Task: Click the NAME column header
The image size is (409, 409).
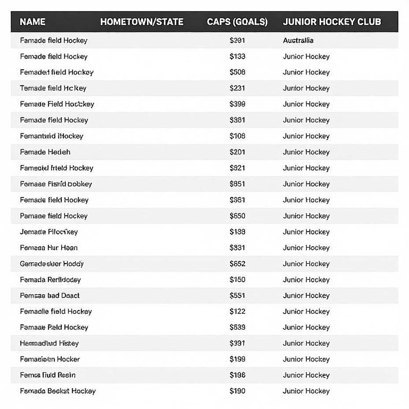Action: click(33, 22)
